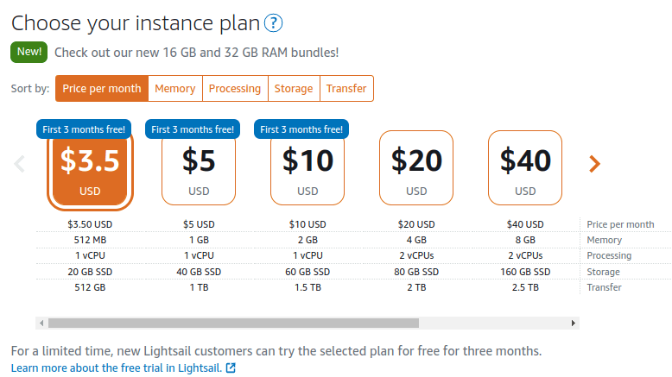The height and width of the screenshot is (377, 672).
Task: Click the external link icon after Lightsail
Action: [231, 368]
